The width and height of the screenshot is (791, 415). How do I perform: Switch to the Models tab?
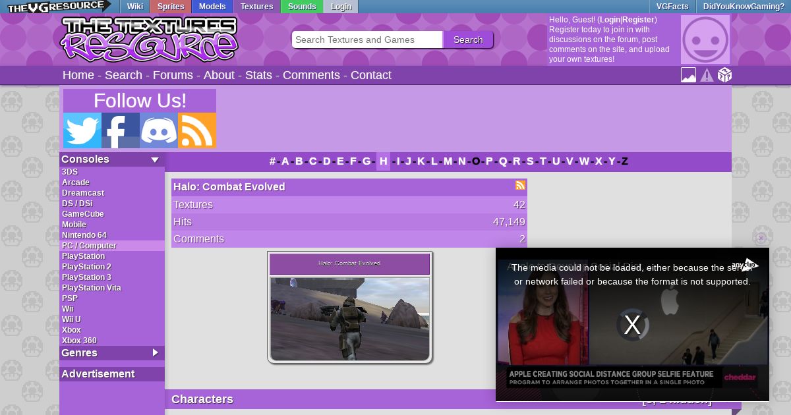(212, 7)
